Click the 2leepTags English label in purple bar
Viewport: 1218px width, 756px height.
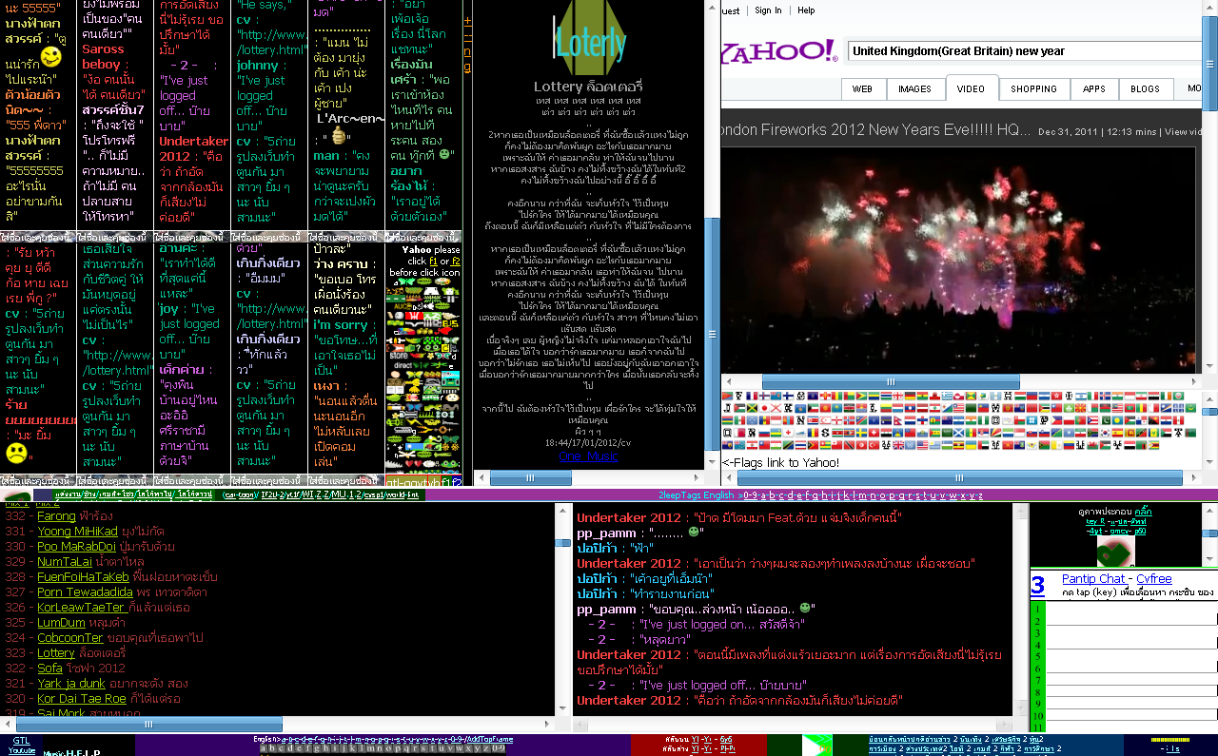696,494
